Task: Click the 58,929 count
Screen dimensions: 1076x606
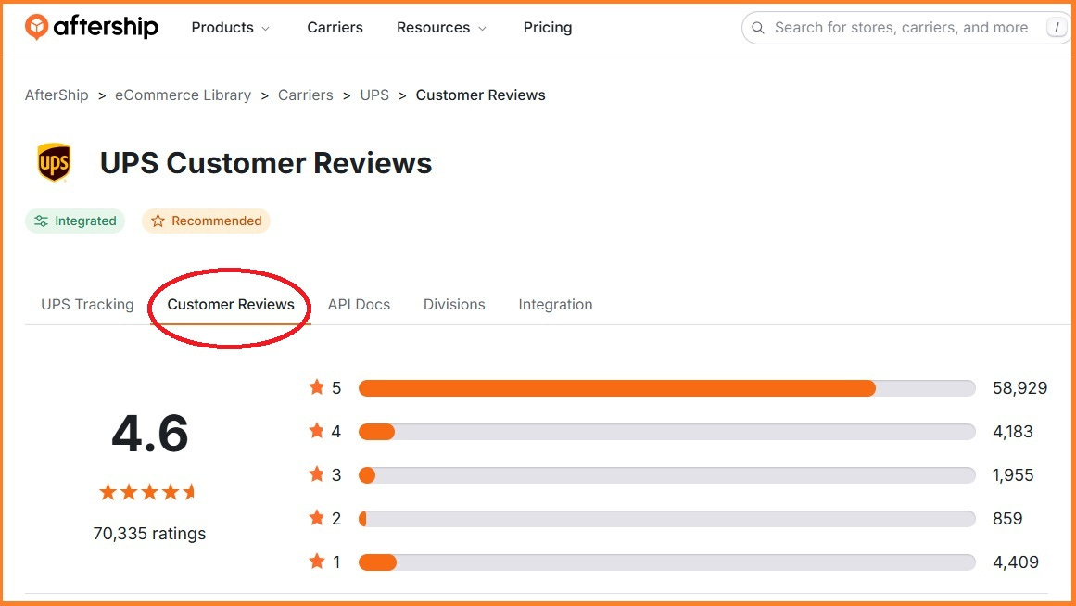Action: click(x=1019, y=387)
